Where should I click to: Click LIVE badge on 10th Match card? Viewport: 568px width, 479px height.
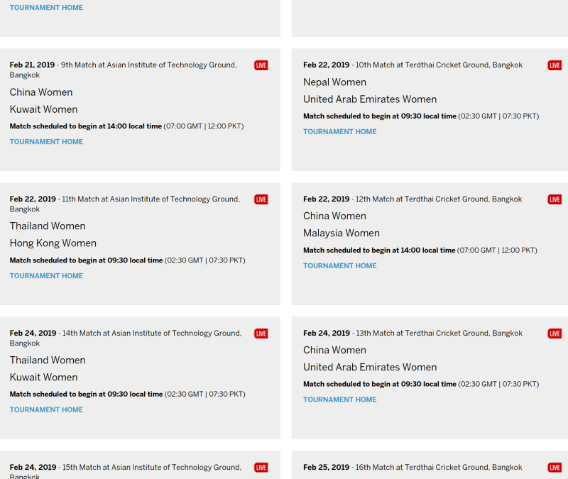(555, 65)
